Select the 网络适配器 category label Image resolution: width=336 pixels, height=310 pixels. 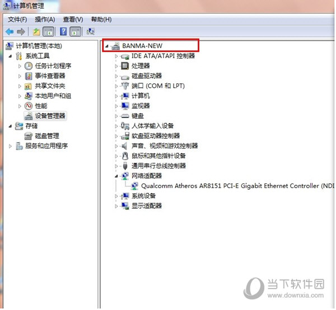coord(147,176)
